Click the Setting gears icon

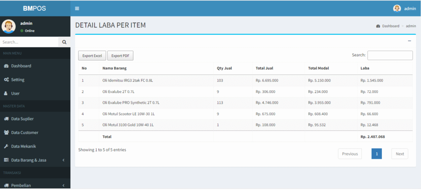[x=6, y=80]
